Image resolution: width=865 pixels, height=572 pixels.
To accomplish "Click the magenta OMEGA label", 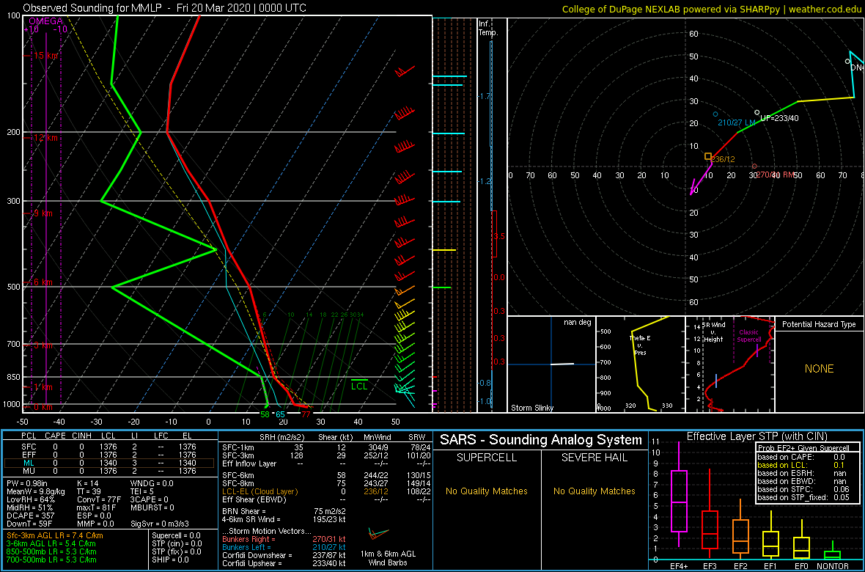I will pyautogui.click(x=45, y=21).
